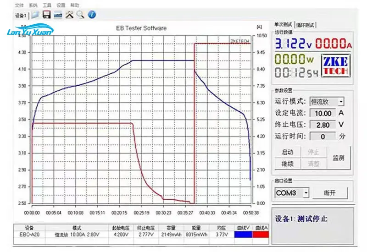Open the 工具 (Tools) menu
The width and height of the screenshot is (367, 252).
47,5
